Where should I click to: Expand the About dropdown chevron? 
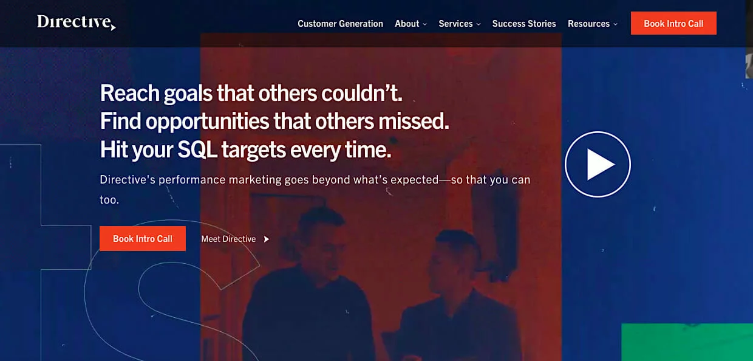(x=425, y=24)
